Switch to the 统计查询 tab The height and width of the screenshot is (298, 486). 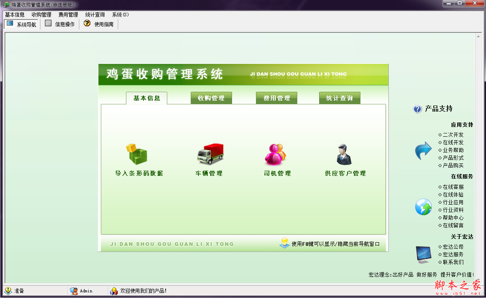339,97
